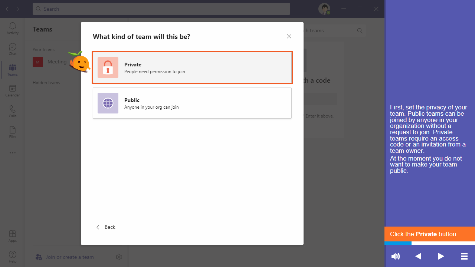Go Back in the dialog
The height and width of the screenshot is (267, 475).
tap(106, 227)
